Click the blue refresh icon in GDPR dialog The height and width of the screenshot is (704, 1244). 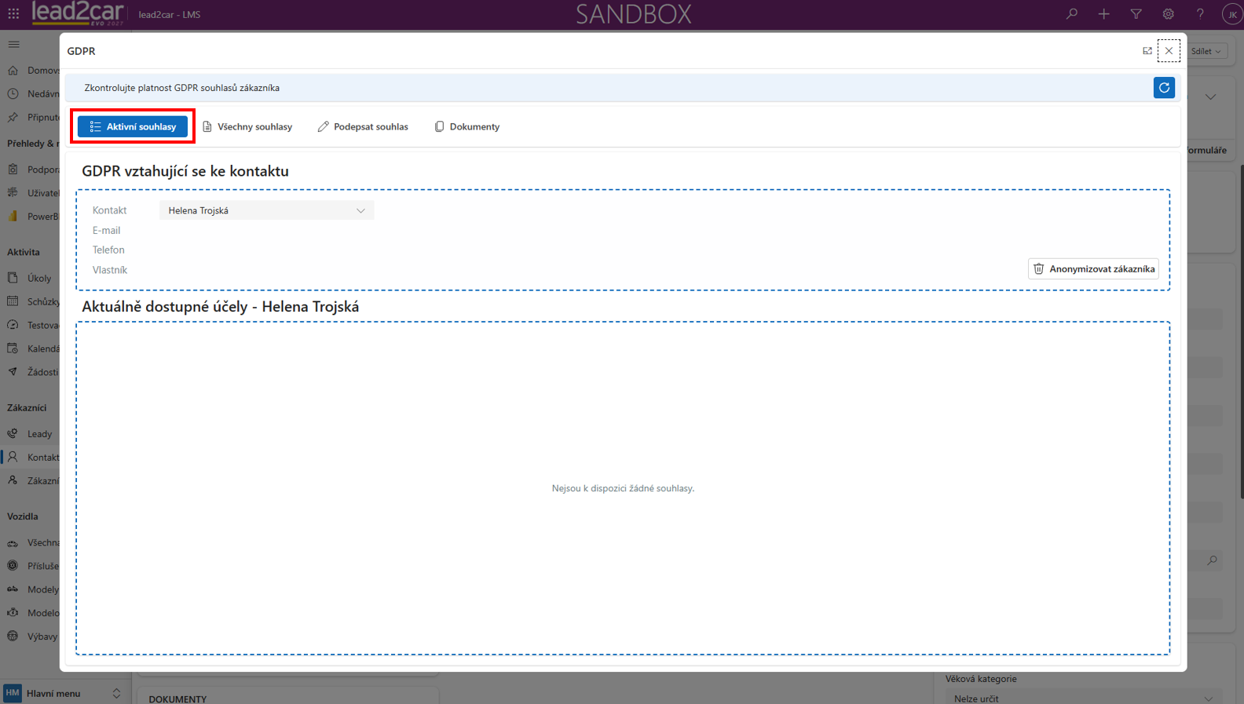pyautogui.click(x=1164, y=88)
